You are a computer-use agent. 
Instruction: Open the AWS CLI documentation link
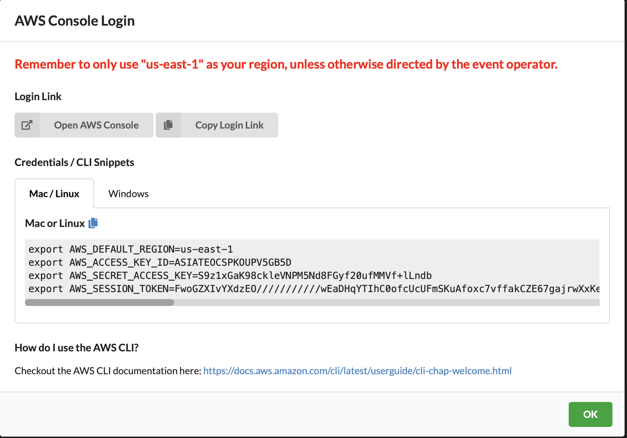point(357,371)
